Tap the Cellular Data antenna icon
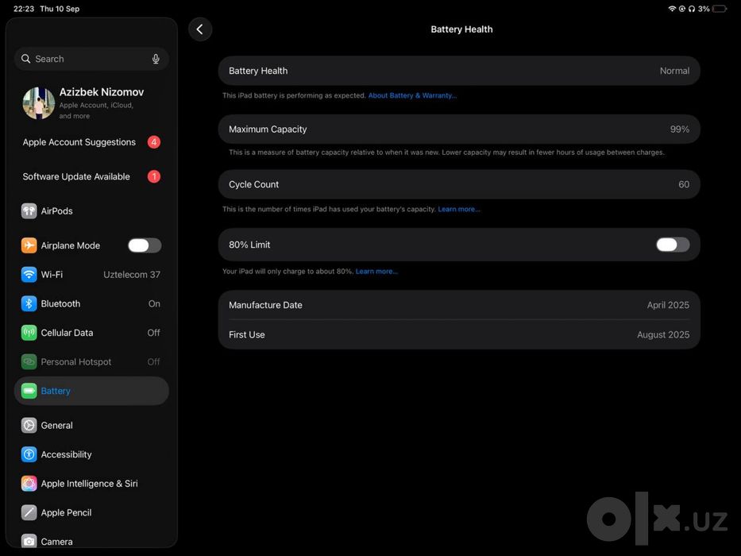Screen dimensions: 741x556 [29, 333]
